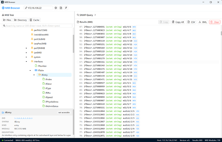Click the details panel scrollbar
Image resolution: width=222 pixels, height=142 pixels.
coord(73,122)
